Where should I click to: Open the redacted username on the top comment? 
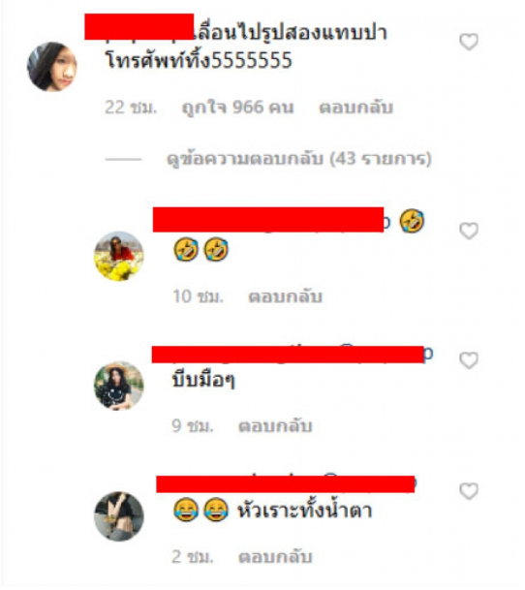coord(139,27)
